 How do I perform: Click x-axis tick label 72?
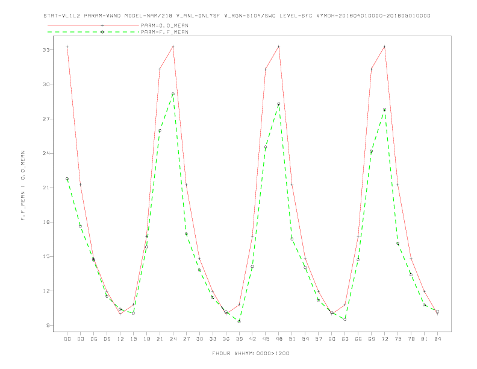point(384,339)
